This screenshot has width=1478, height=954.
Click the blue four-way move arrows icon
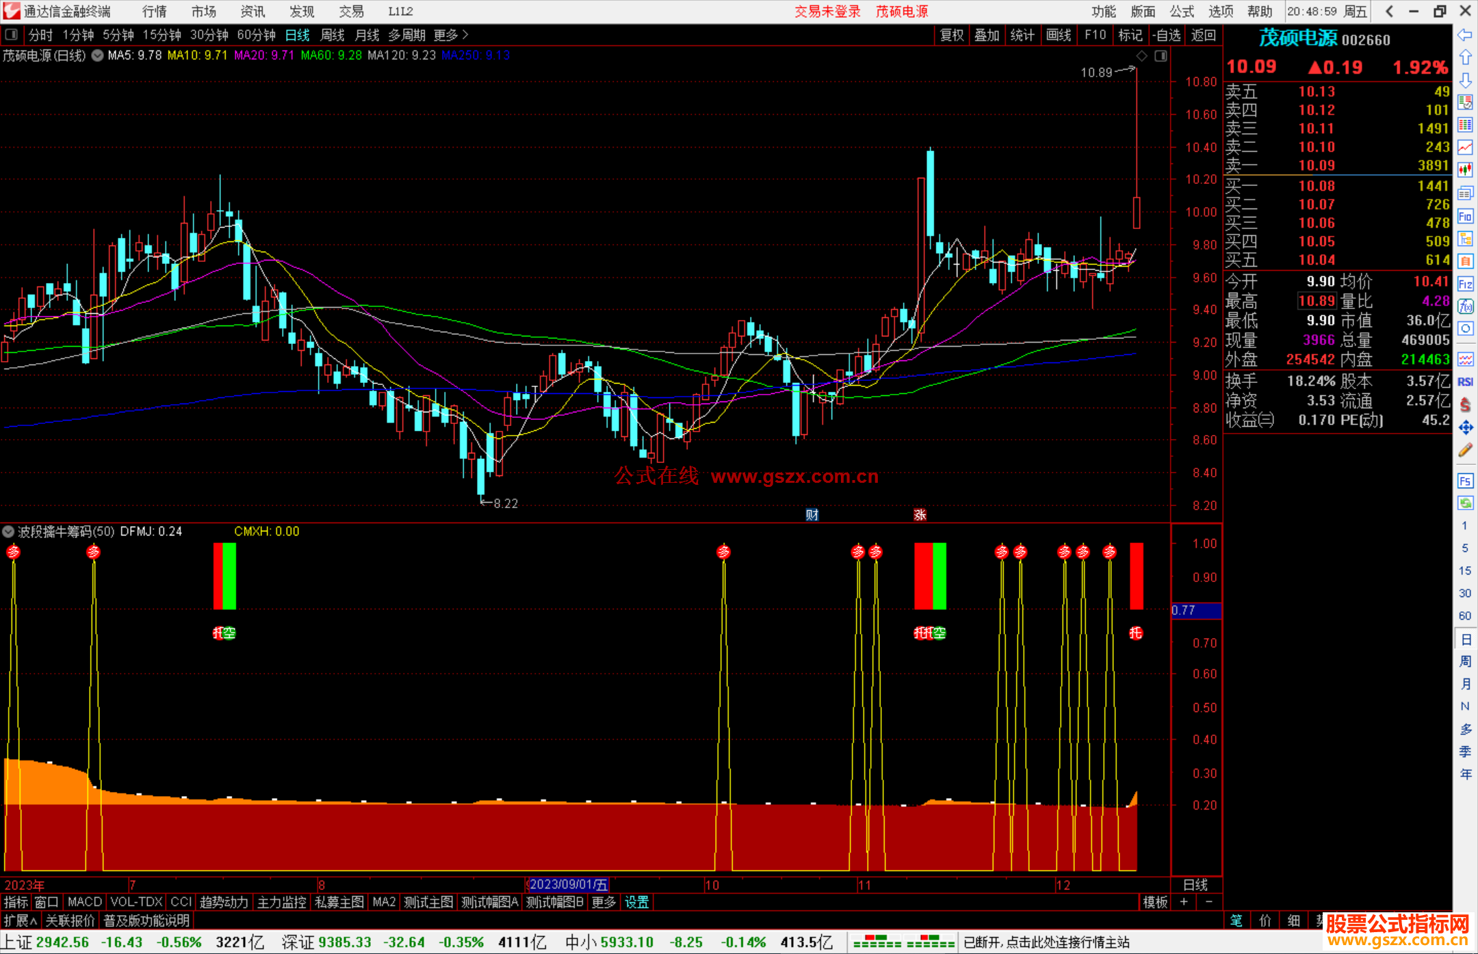pyautogui.click(x=1465, y=427)
